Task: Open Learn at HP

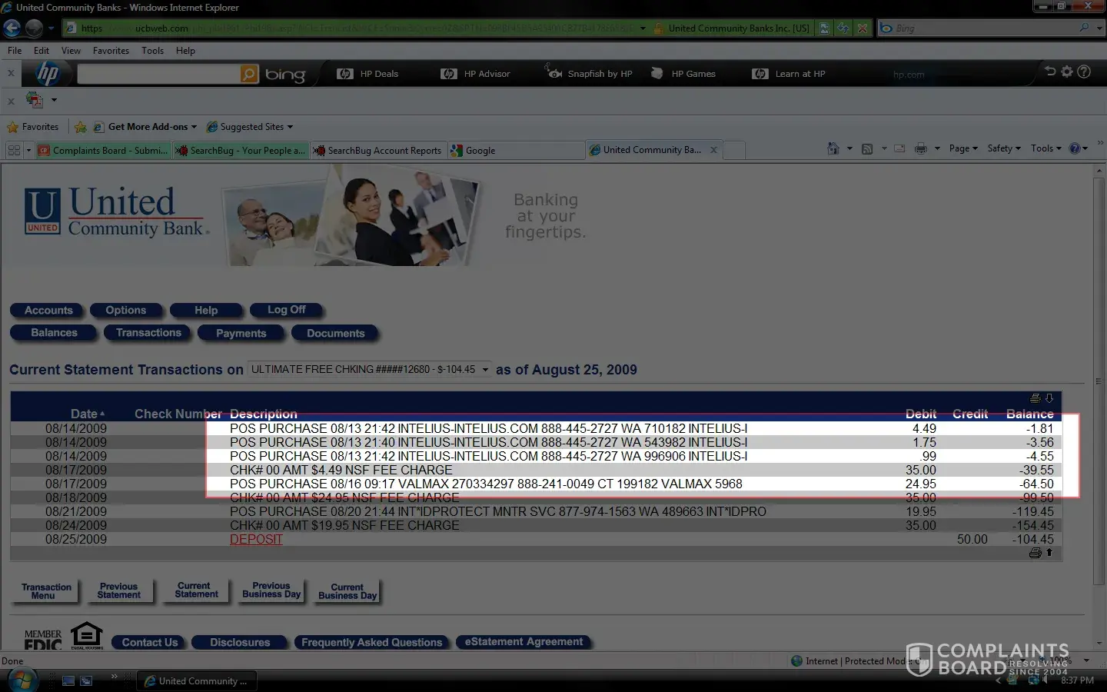Action: (789, 74)
